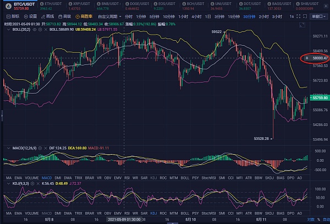Select the 10分钟 interval
Image resolution: width=330 pixels, height=224 pixels.
click(x=169, y=17)
